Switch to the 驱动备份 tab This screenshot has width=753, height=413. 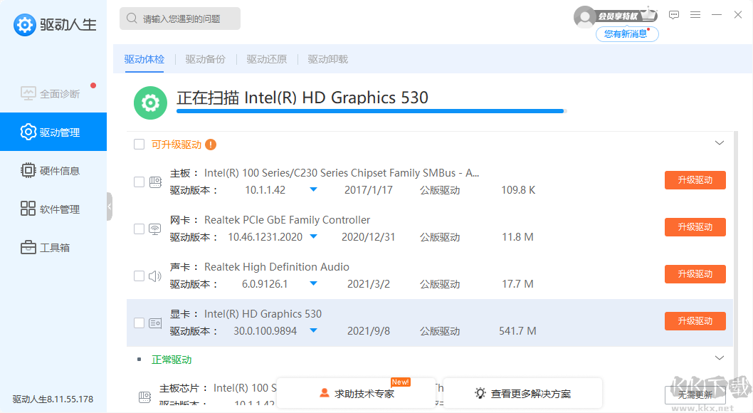(x=206, y=59)
